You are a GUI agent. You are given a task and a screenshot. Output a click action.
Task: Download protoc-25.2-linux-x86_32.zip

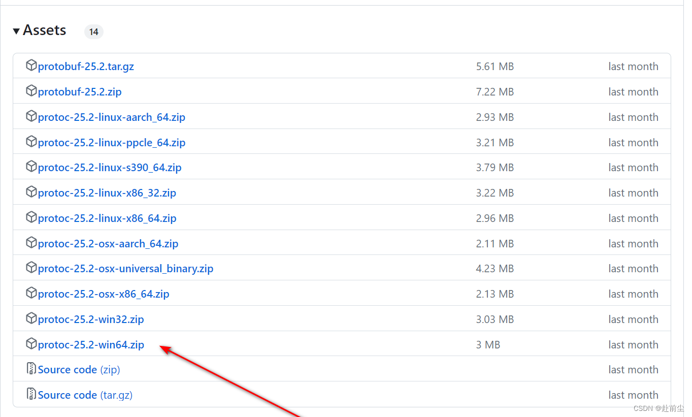point(107,193)
